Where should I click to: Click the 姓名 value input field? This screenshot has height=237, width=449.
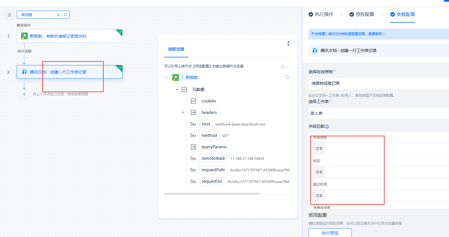(387, 172)
